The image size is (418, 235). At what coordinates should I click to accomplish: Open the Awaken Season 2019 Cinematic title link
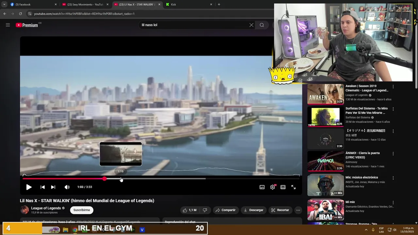pos(367,88)
